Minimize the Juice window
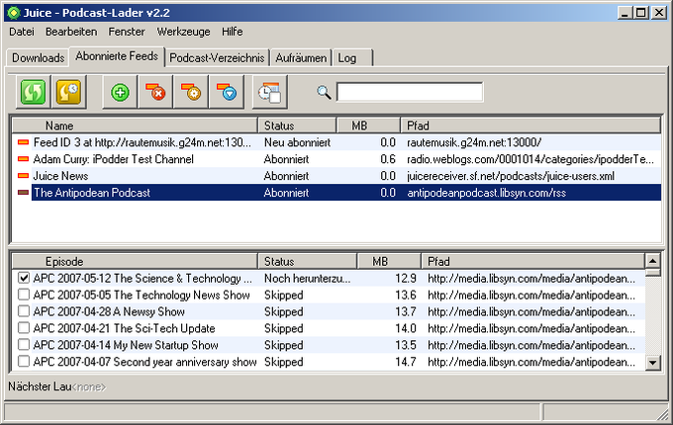This screenshot has height=425, width=673. 625,13
